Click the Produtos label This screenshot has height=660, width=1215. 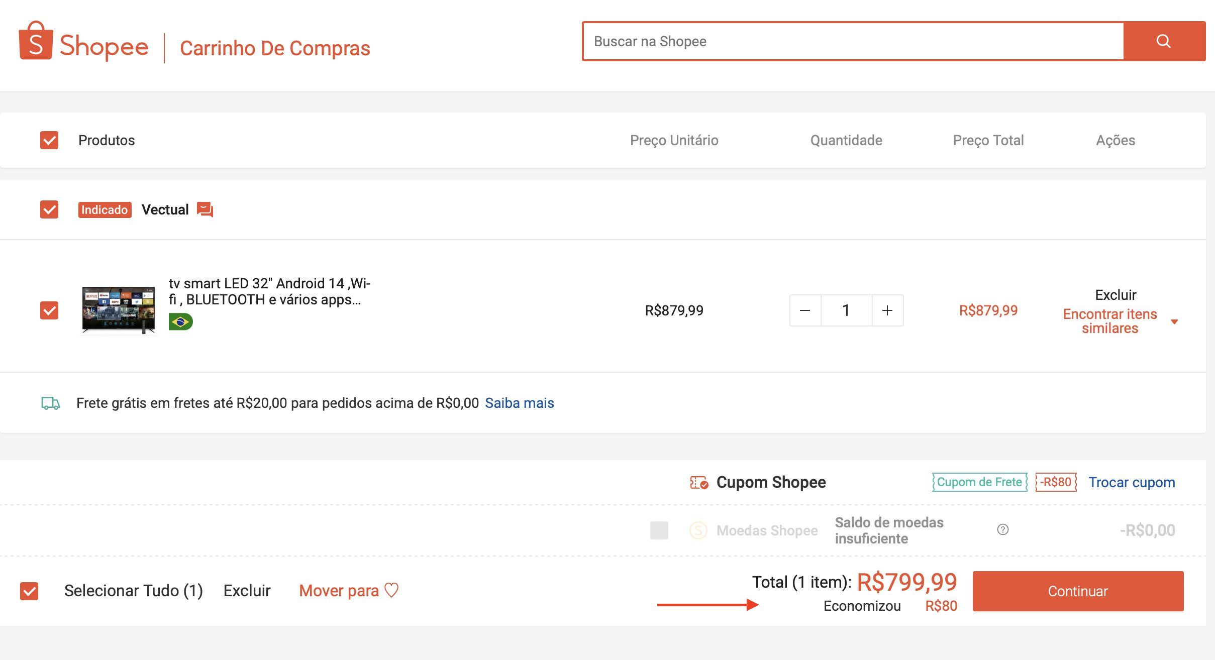click(x=107, y=140)
